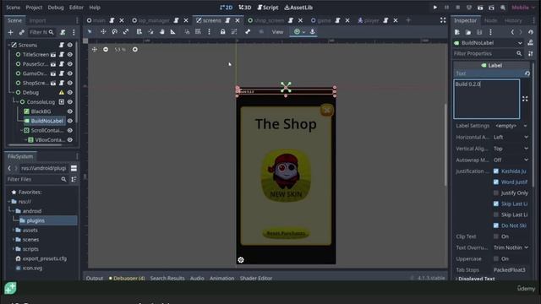Image resolution: width=541 pixels, height=304 pixels.
Task: Click the zoom out minus button in viewport
Action: click(106, 50)
